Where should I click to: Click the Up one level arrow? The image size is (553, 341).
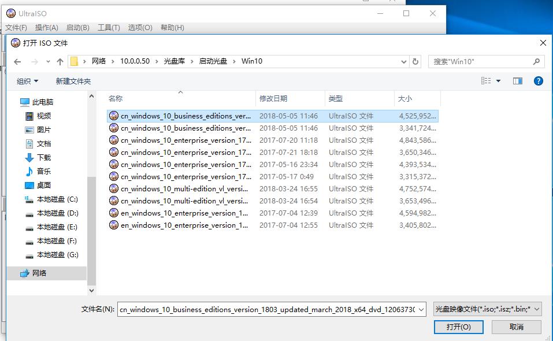click(60, 62)
